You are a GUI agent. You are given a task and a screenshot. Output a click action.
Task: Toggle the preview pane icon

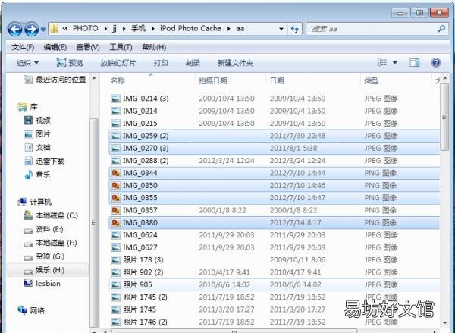click(414, 63)
